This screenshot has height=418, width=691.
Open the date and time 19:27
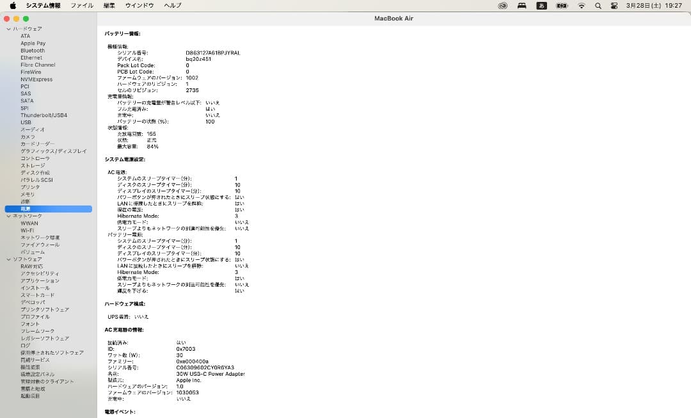tap(654, 6)
